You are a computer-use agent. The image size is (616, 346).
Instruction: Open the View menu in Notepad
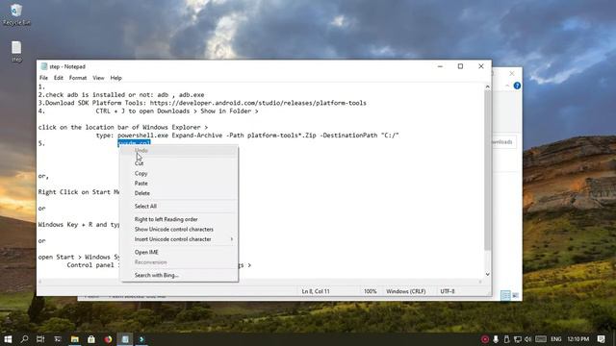(x=98, y=78)
